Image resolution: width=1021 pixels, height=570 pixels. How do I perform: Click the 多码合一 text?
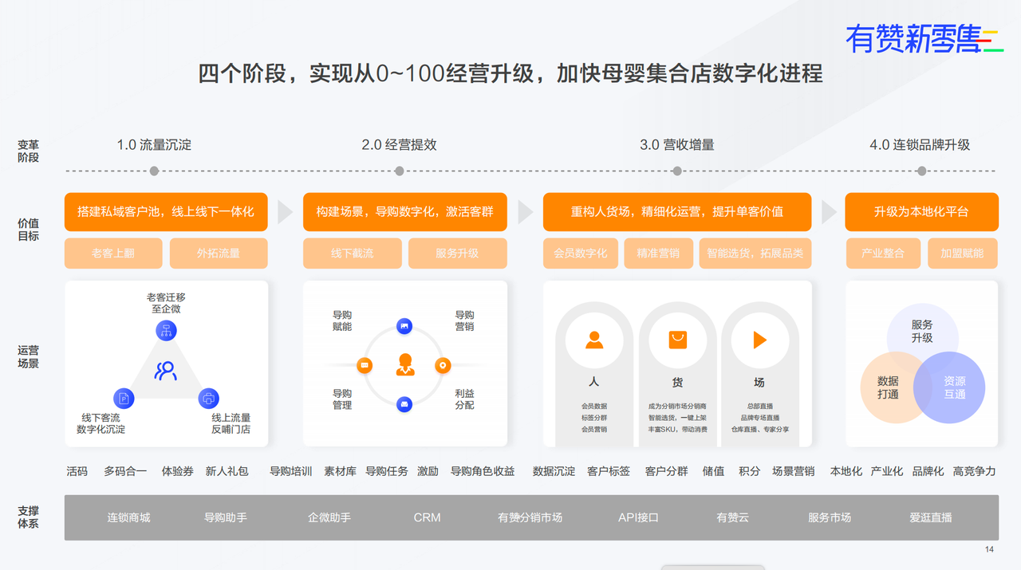[x=125, y=471]
